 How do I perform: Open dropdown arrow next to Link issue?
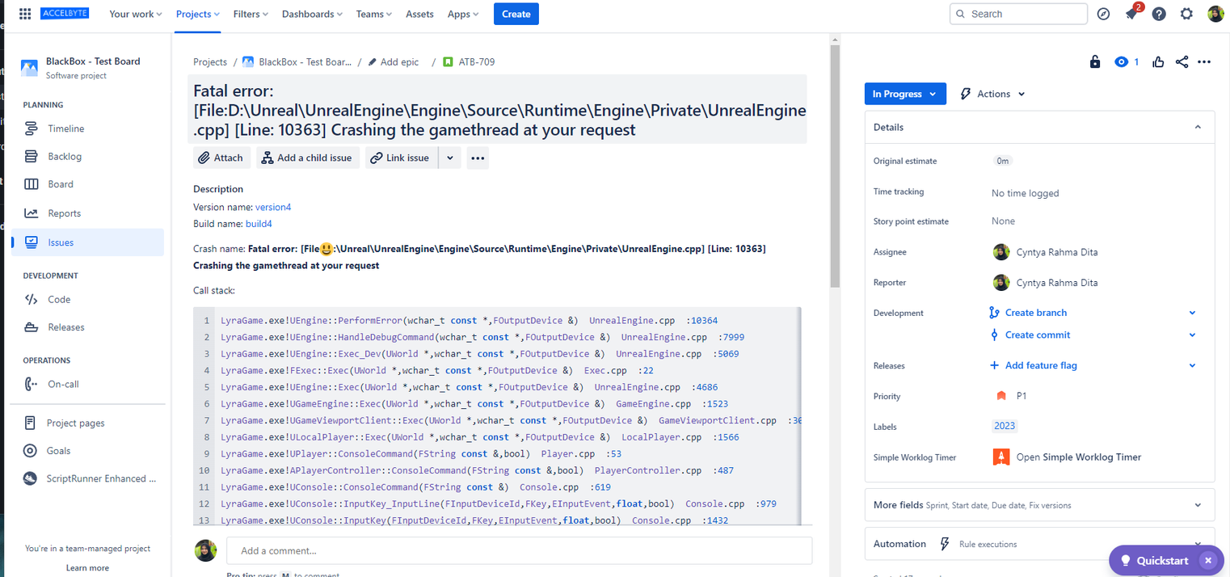pos(450,158)
